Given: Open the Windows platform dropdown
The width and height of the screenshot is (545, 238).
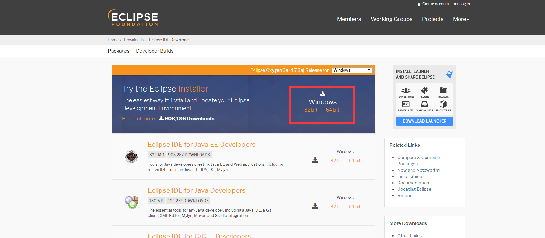Looking at the screenshot, I should [352, 70].
